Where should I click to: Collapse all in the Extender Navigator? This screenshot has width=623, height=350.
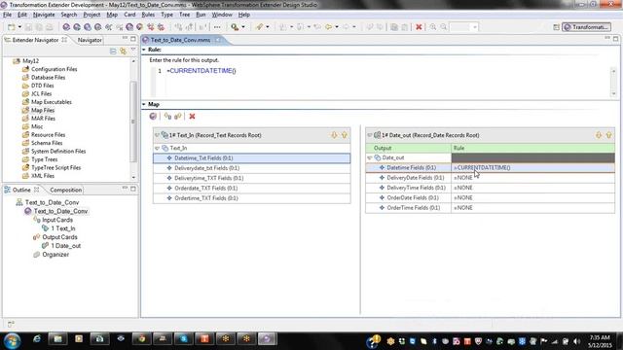pos(113,52)
